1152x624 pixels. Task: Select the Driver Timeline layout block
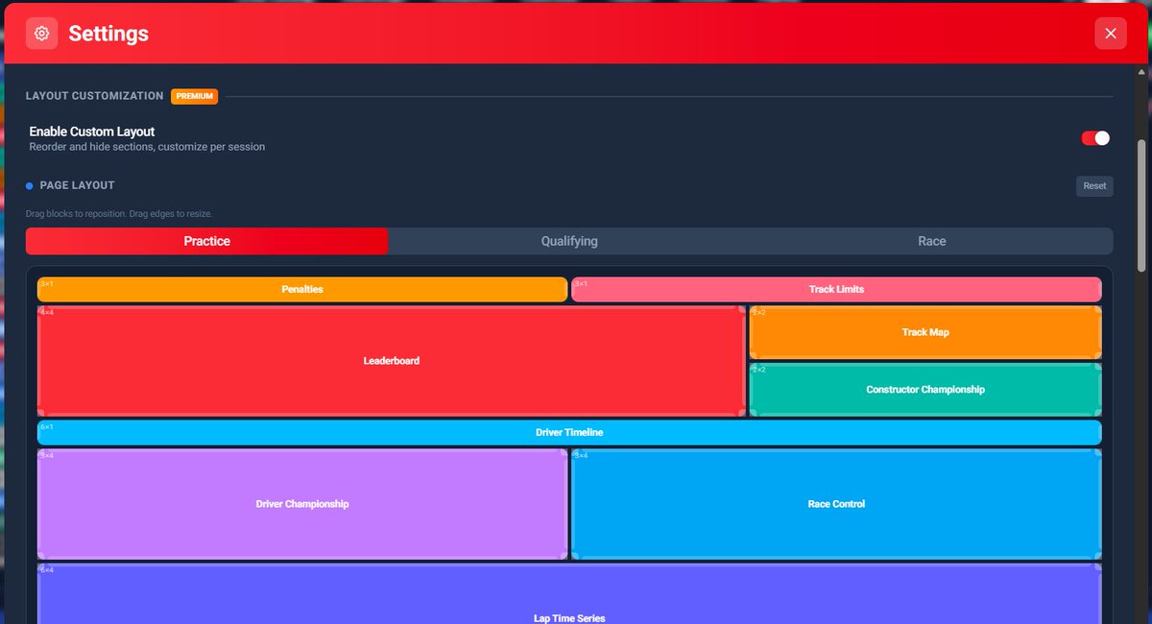pyautogui.click(x=569, y=432)
